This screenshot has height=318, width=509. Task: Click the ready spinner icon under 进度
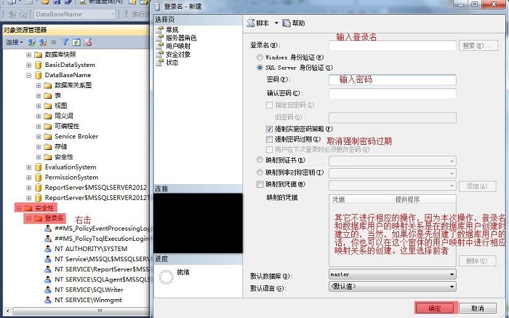coord(167,277)
